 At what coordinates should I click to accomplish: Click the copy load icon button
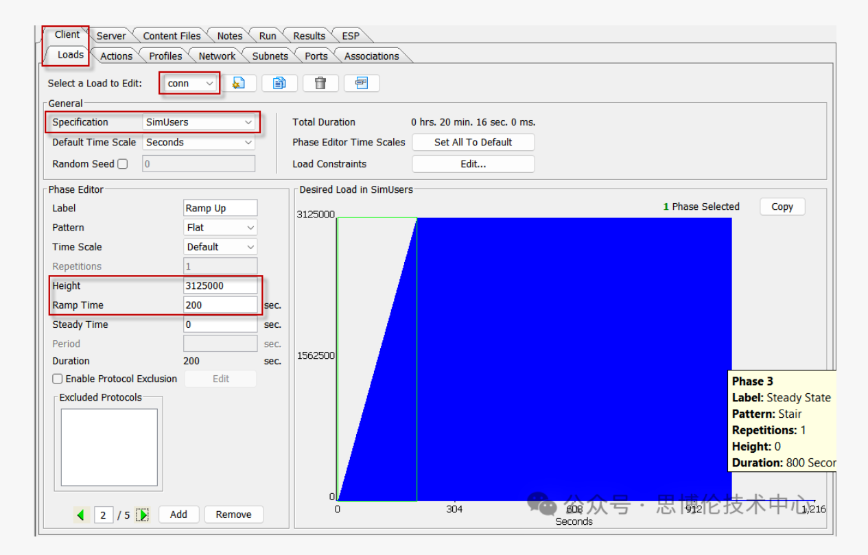click(279, 83)
